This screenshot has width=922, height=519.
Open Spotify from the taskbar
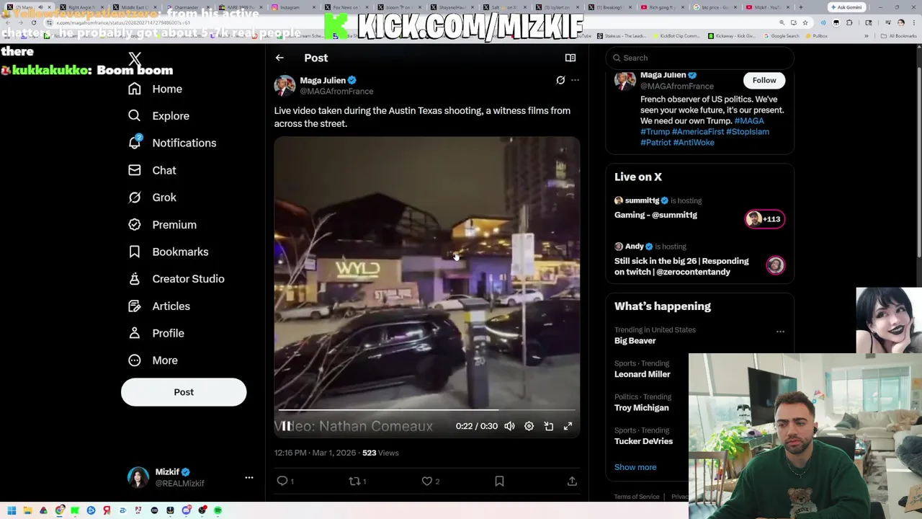point(218,510)
